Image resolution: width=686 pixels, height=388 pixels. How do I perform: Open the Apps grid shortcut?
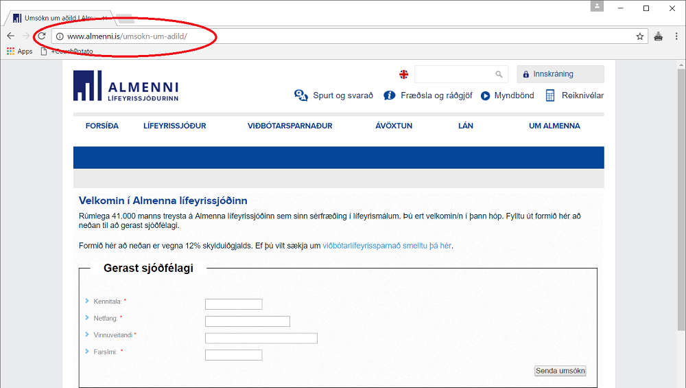(20, 52)
